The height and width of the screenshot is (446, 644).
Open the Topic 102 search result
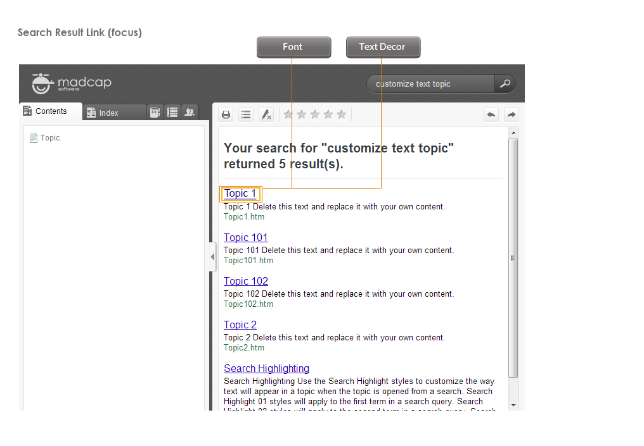(x=245, y=282)
